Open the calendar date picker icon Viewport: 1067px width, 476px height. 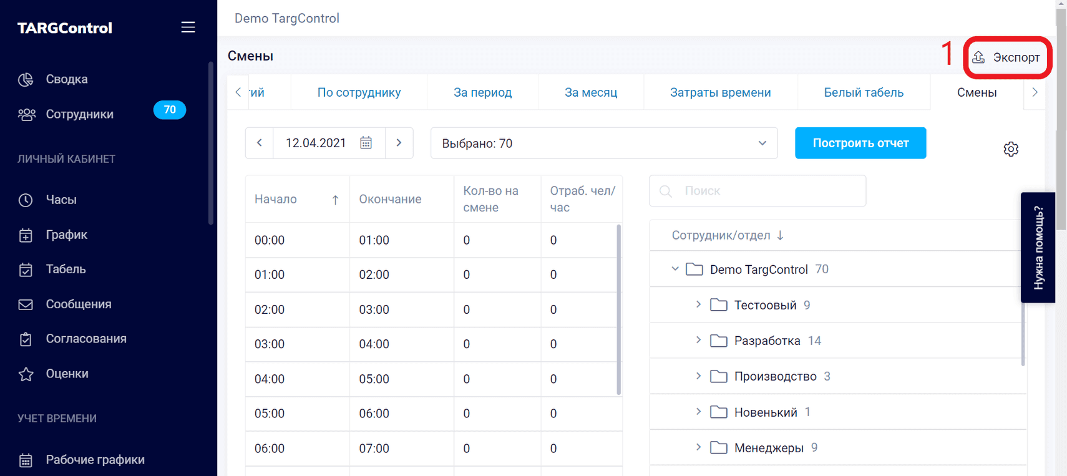pyautogui.click(x=366, y=143)
